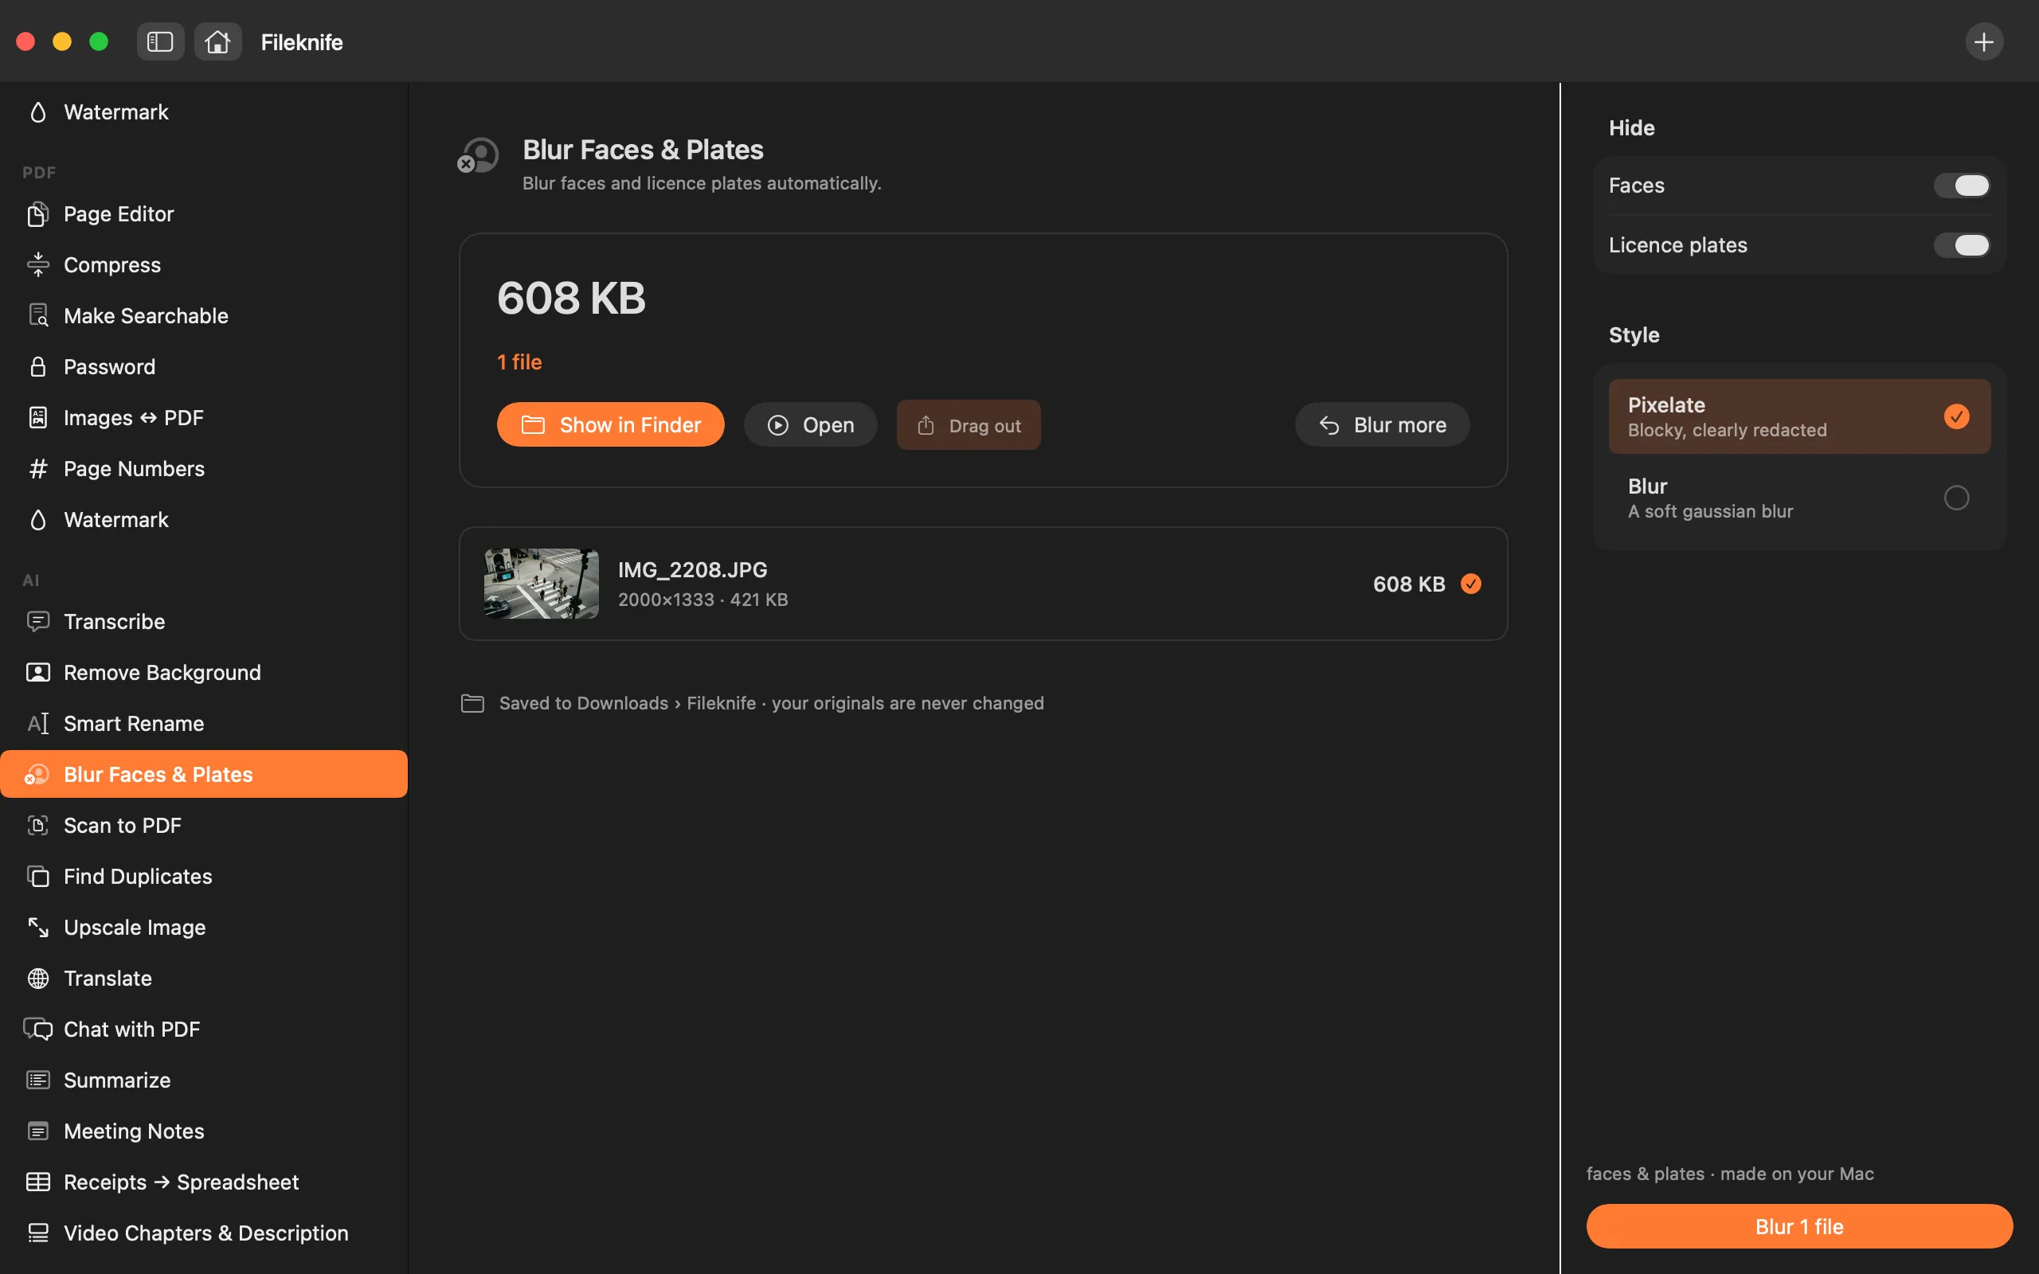Toggle the Faces switch
The width and height of the screenshot is (2039, 1274).
1962,186
